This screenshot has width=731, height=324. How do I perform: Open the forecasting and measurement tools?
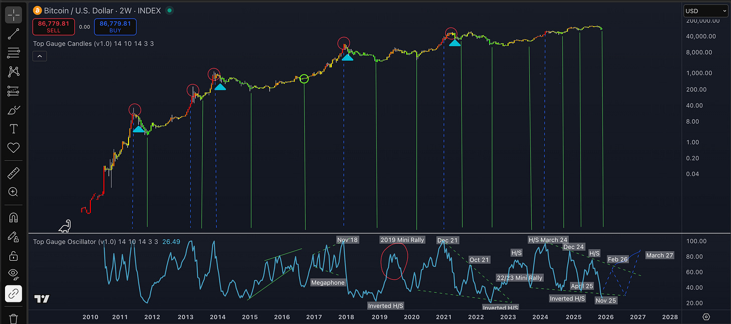pyautogui.click(x=14, y=91)
